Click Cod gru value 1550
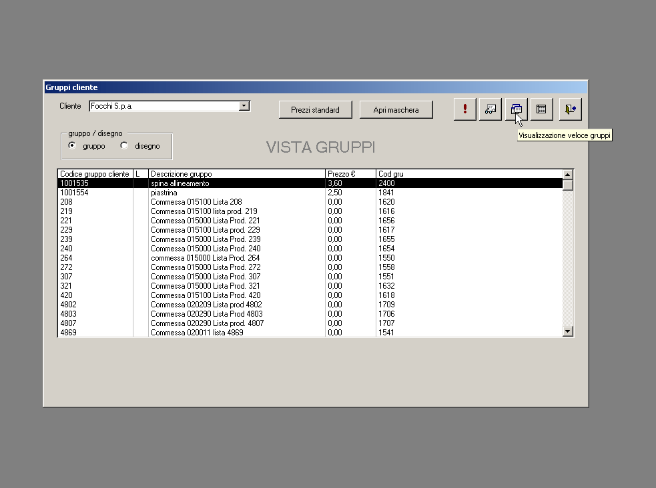The height and width of the screenshot is (488, 656). pyautogui.click(x=386, y=258)
